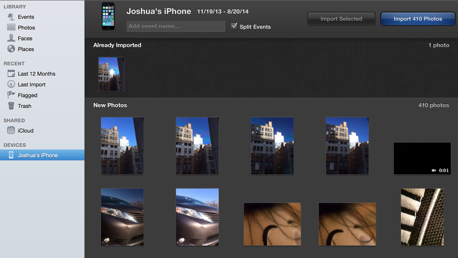Select the first car headlight photo thumbnail
The image size is (458, 258).
[x=122, y=217]
